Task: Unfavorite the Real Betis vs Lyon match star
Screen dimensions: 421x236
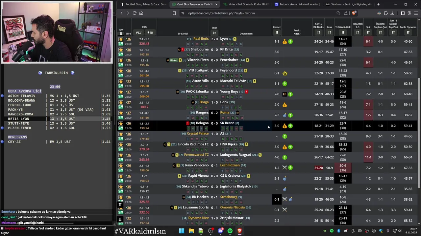Action: click(x=121, y=39)
